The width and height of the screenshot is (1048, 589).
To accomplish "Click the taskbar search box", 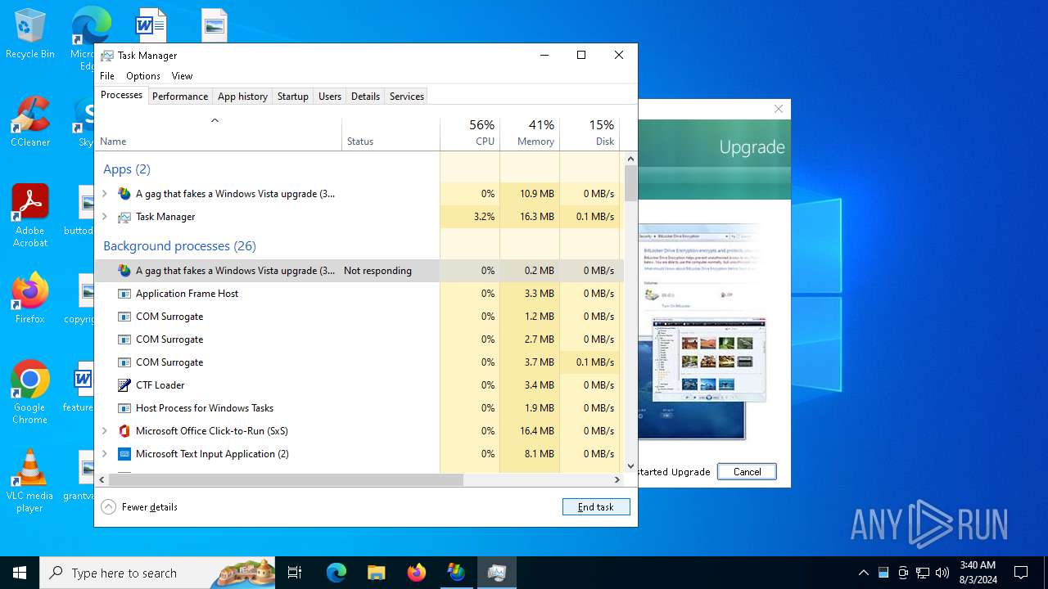I will pyautogui.click(x=157, y=573).
